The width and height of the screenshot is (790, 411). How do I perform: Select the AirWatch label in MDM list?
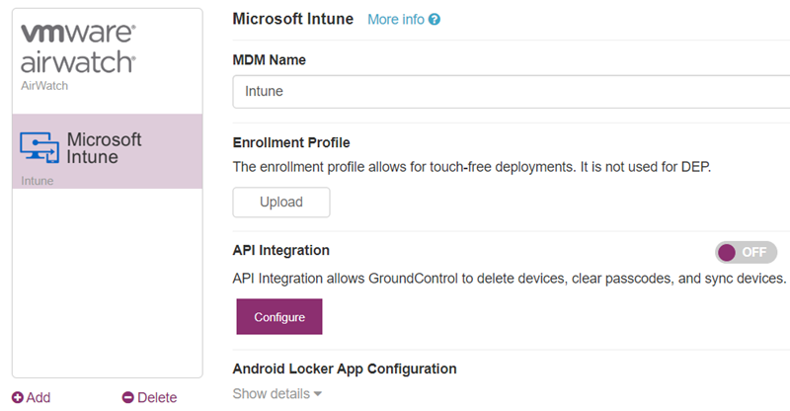click(x=44, y=86)
